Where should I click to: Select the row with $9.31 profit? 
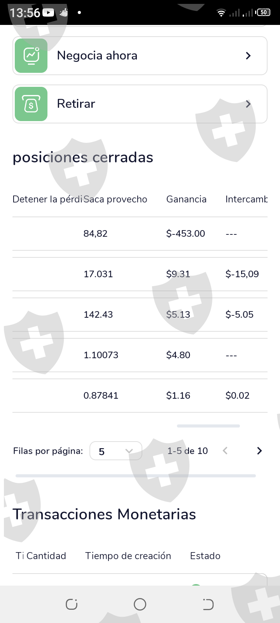click(140, 274)
